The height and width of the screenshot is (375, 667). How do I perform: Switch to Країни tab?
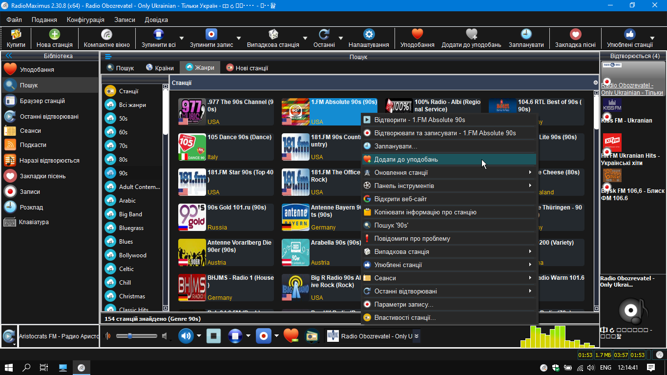coord(159,68)
